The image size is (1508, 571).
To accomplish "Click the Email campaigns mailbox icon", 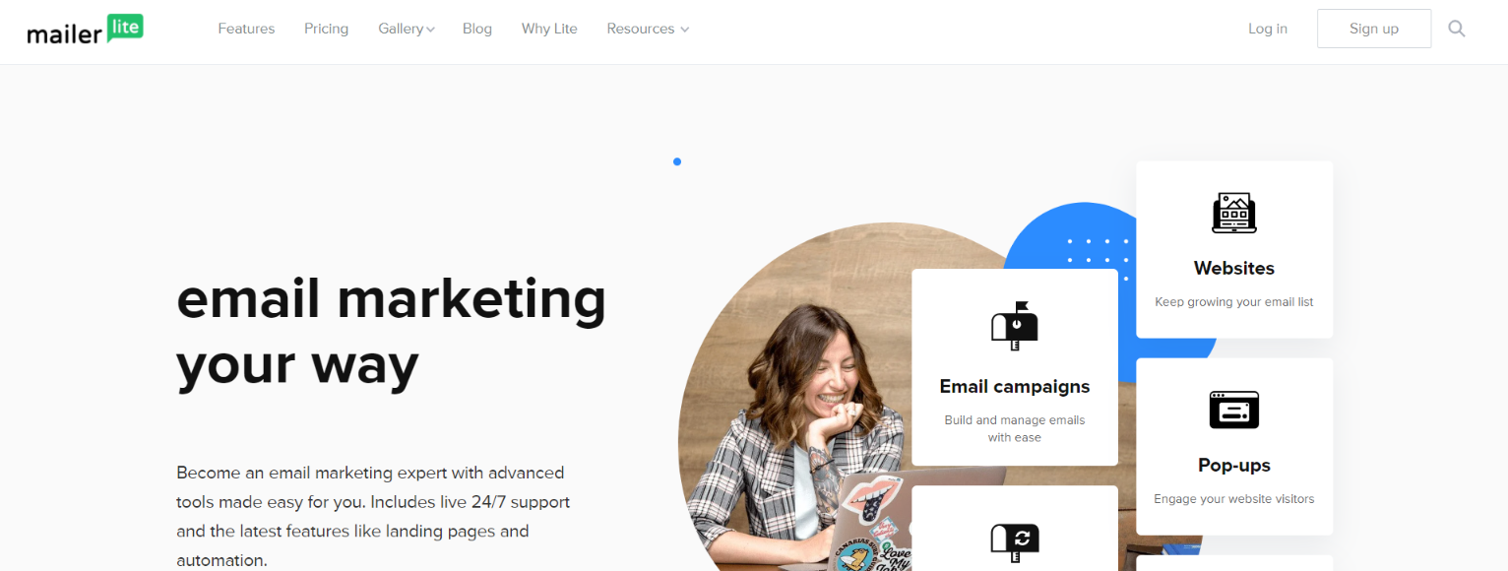I will (x=1014, y=326).
